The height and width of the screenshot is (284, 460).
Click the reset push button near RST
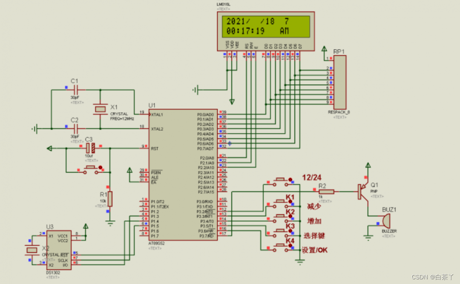[91, 170]
